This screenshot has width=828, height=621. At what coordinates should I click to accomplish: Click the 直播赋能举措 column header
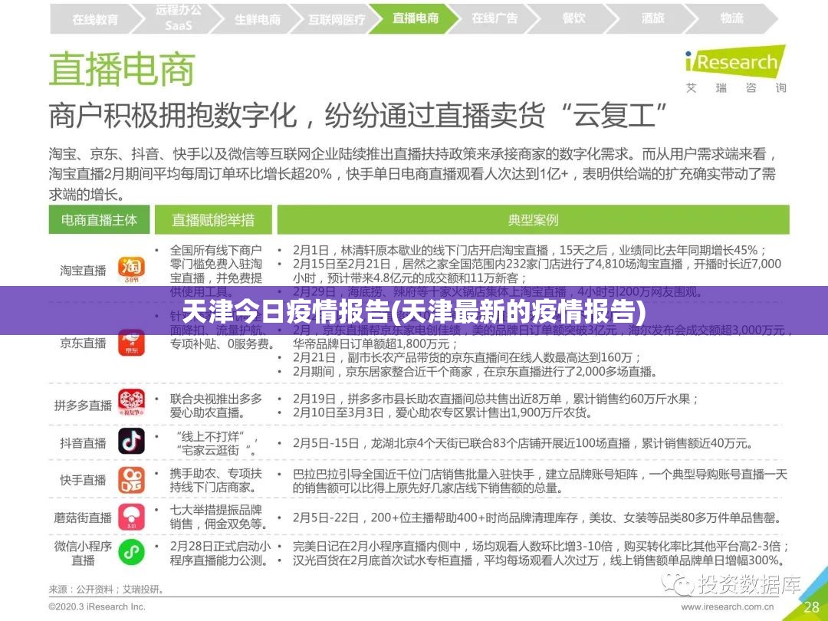point(213,220)
